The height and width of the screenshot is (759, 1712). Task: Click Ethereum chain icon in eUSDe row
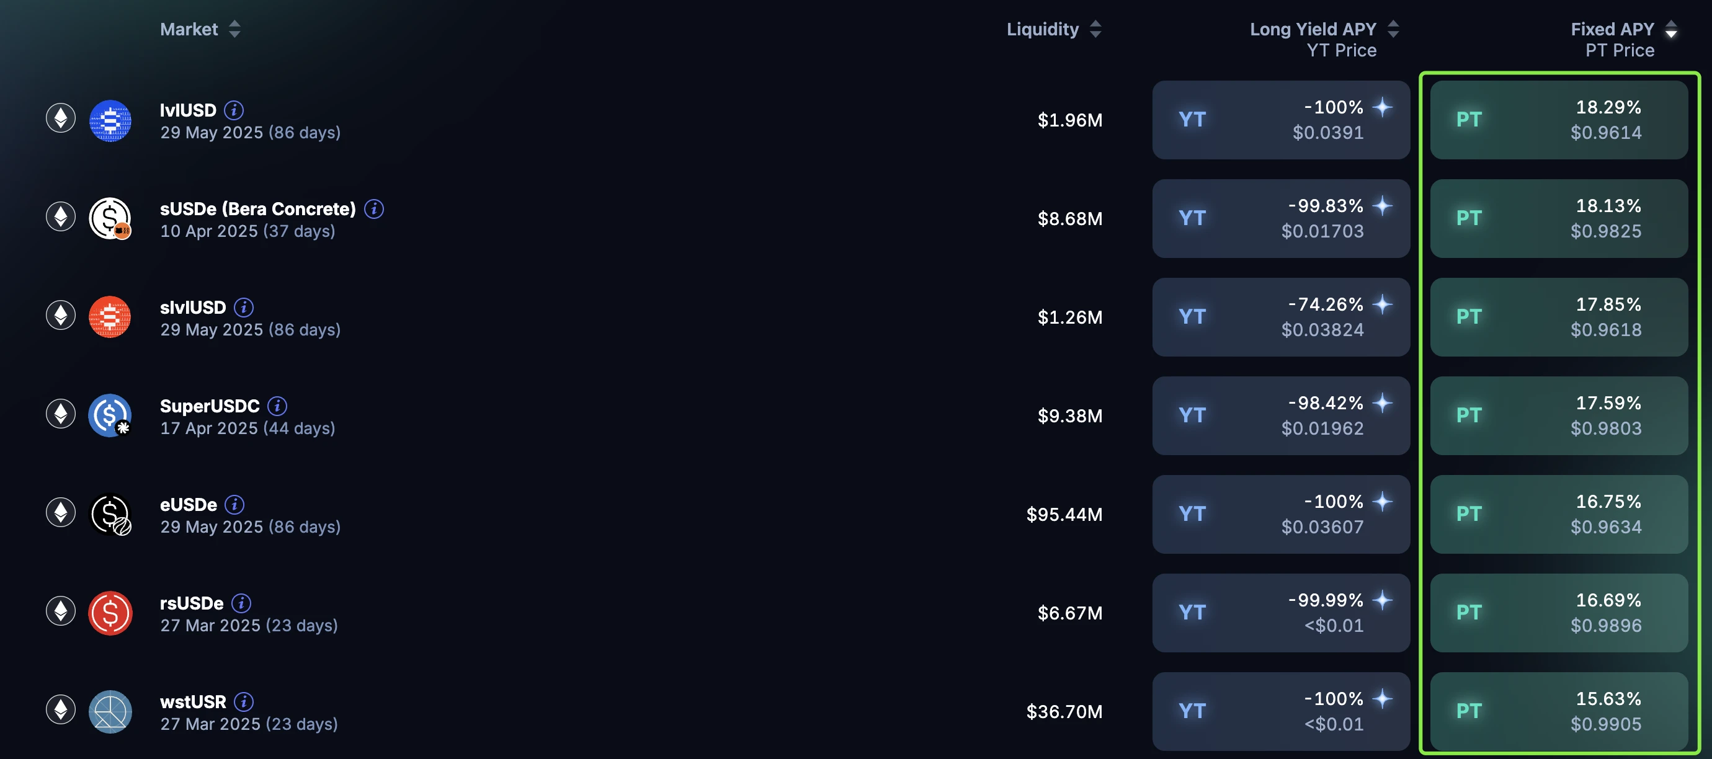[x=61, y=512]
